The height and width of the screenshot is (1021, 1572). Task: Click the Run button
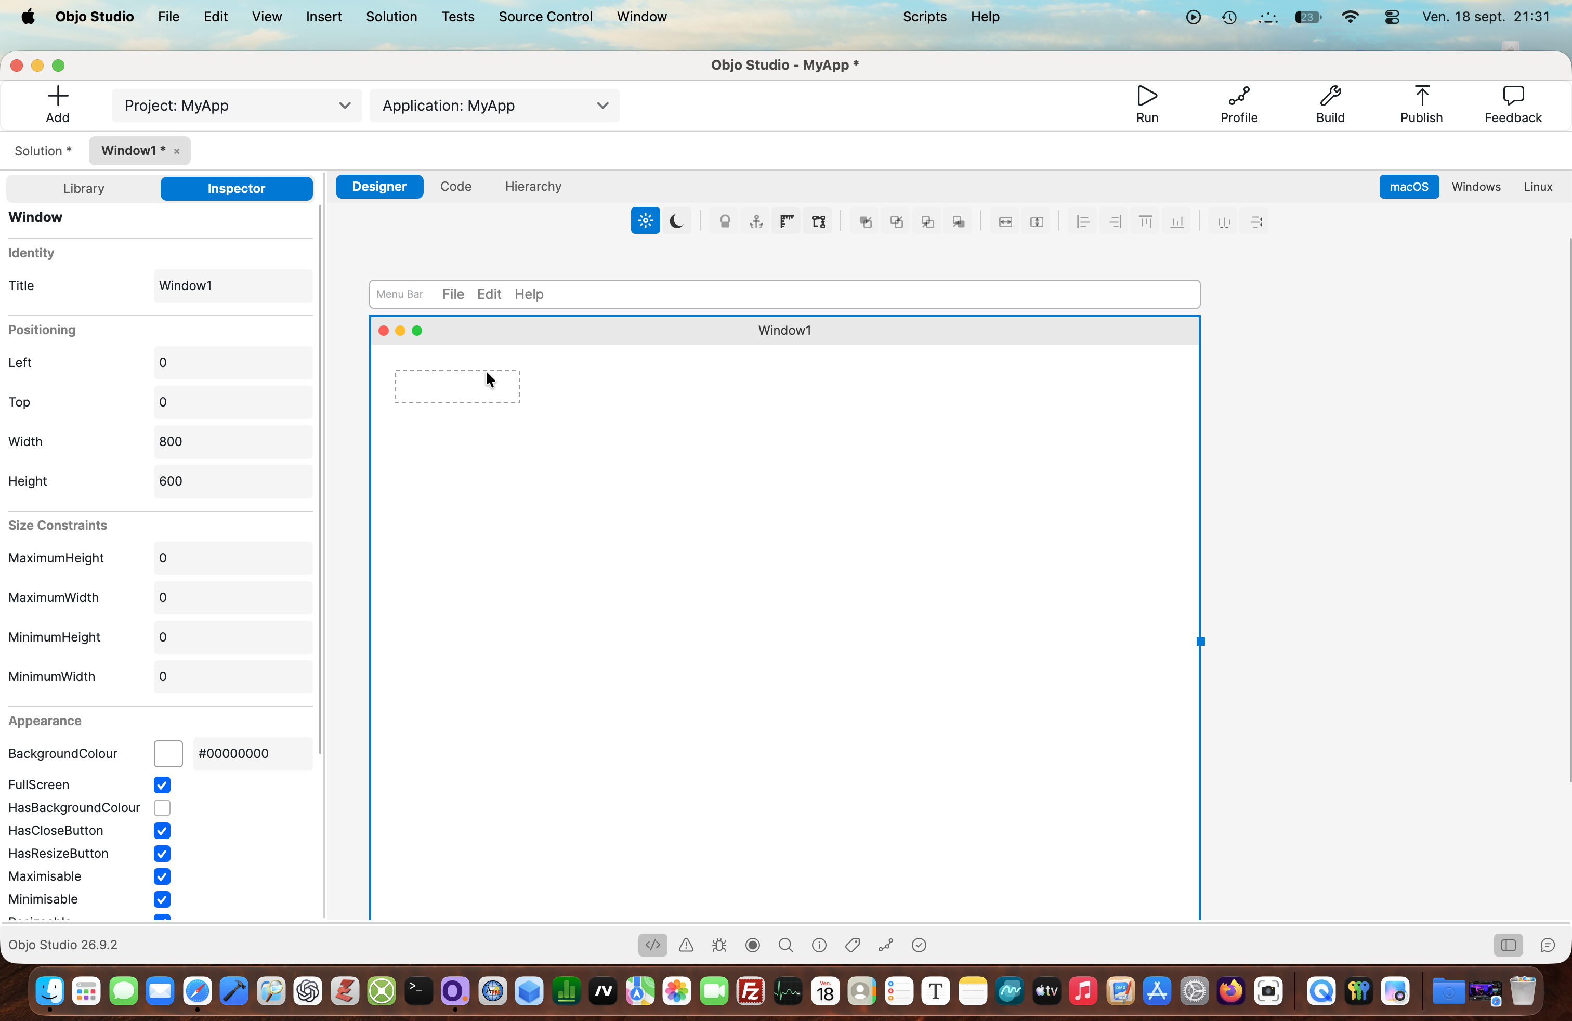pos(1147,105)
